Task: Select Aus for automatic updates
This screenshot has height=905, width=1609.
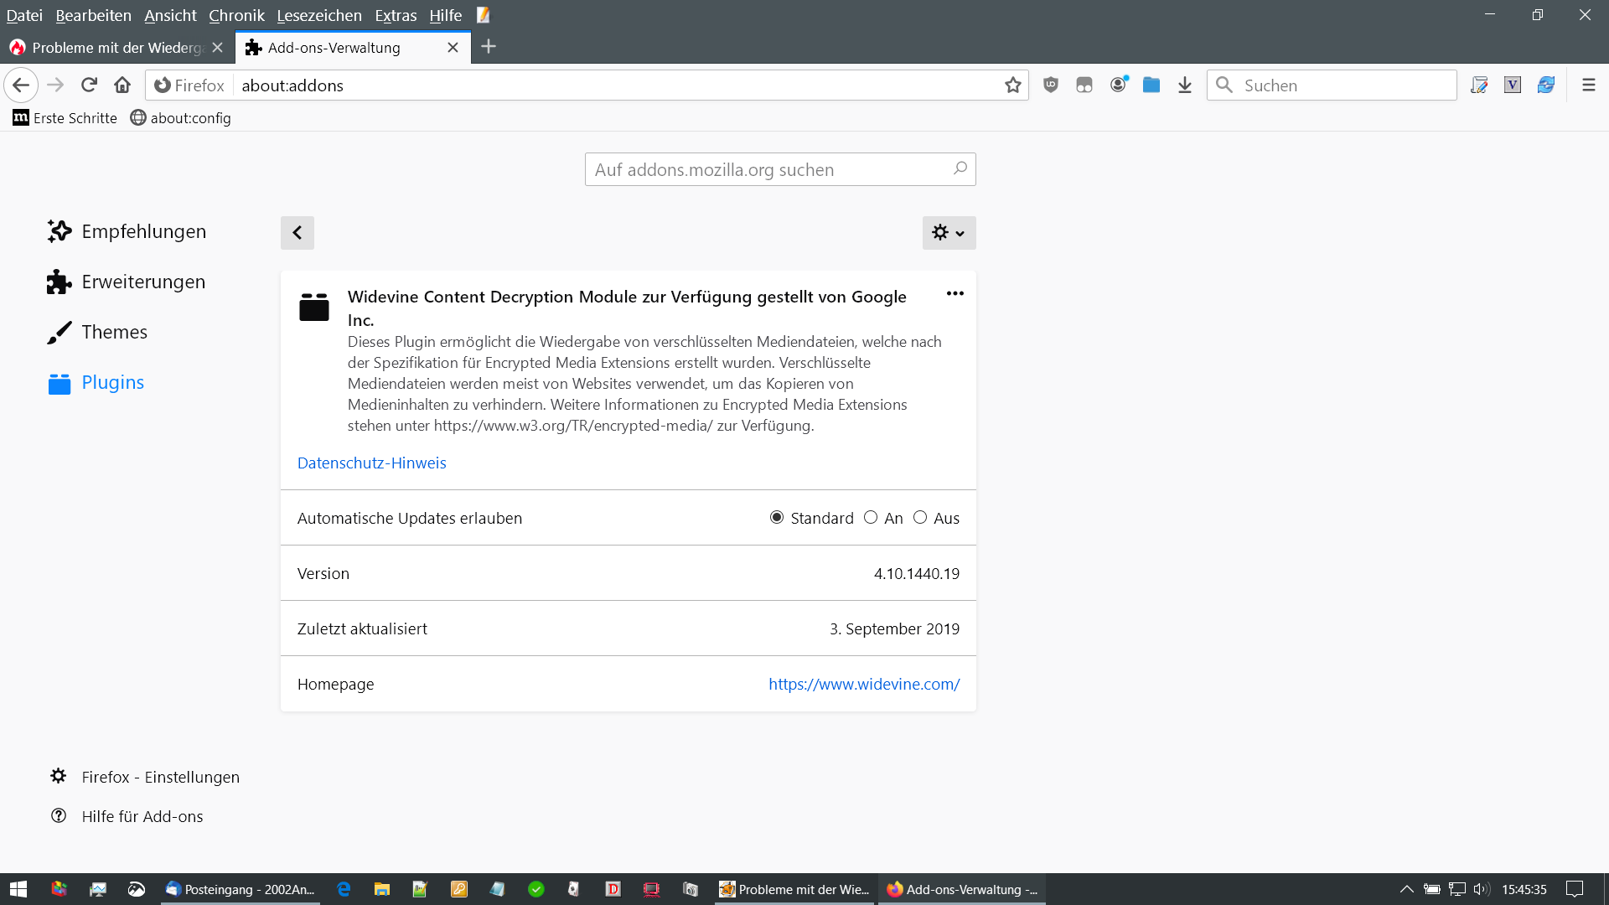Action: [x=920, y=518]
